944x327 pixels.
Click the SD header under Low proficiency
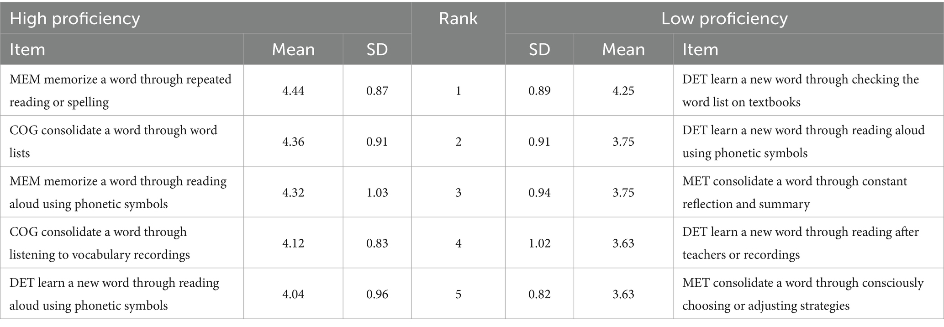click(x=539, y=49)
